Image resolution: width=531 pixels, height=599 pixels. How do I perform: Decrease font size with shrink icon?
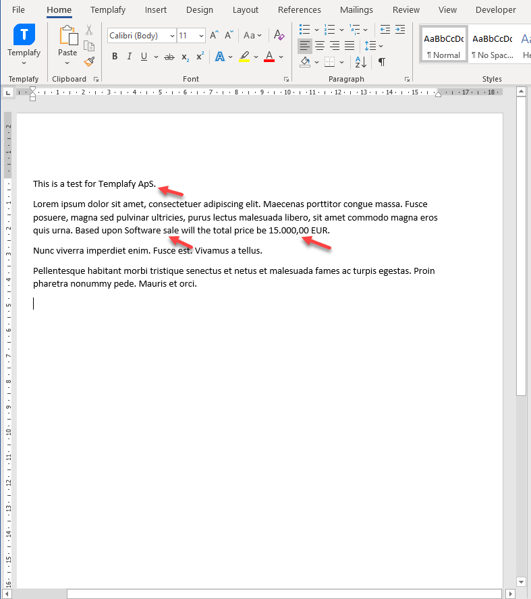click(229, 36)
